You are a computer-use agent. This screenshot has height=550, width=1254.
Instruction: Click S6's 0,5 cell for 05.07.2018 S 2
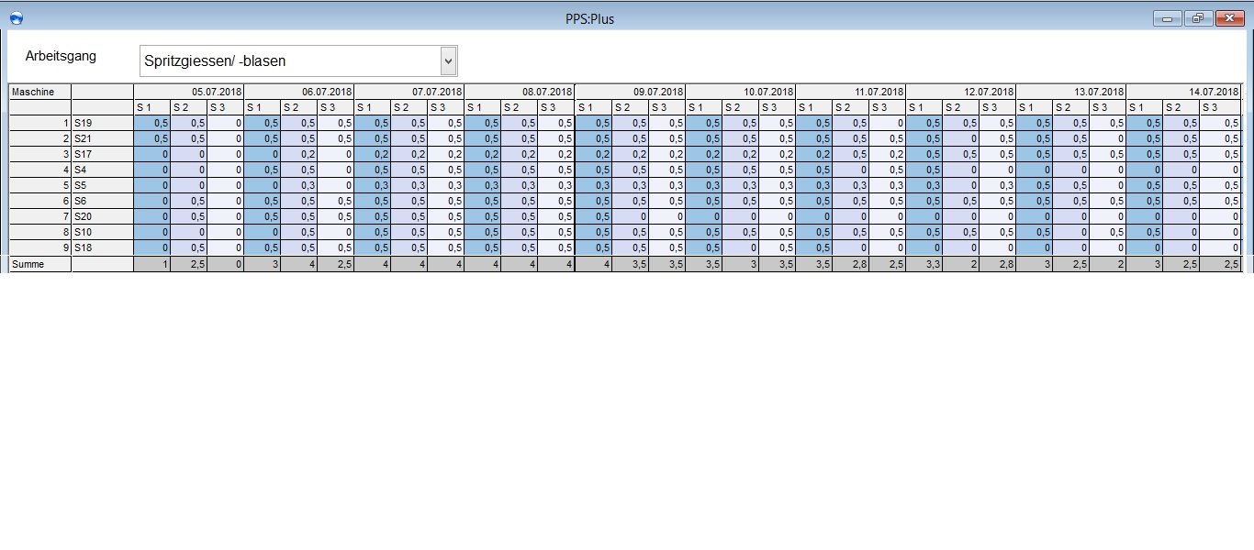coord(189,201)
